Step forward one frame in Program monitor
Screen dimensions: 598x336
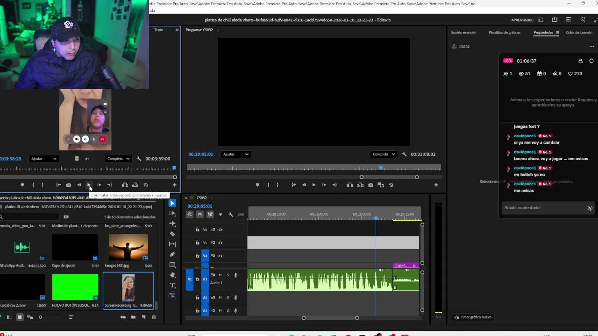click(x=324, y=185)
